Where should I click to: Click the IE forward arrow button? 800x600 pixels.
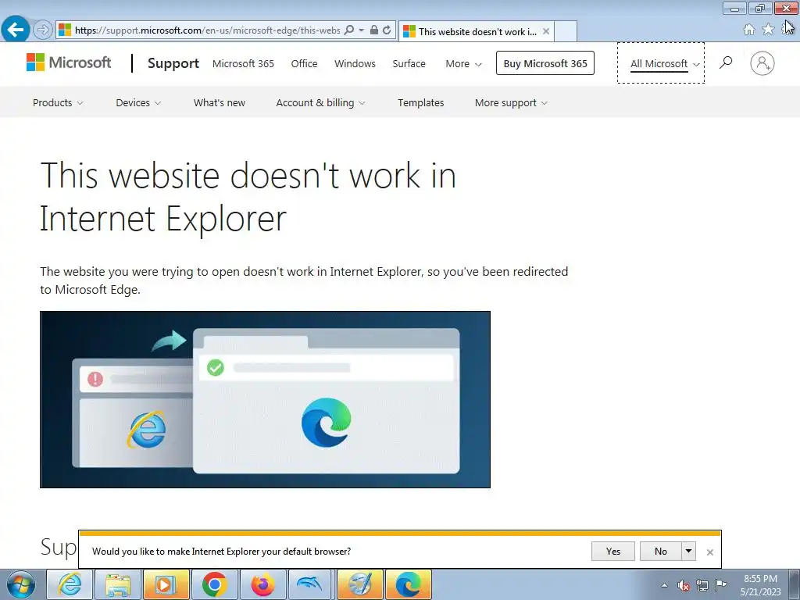[43, 30]
